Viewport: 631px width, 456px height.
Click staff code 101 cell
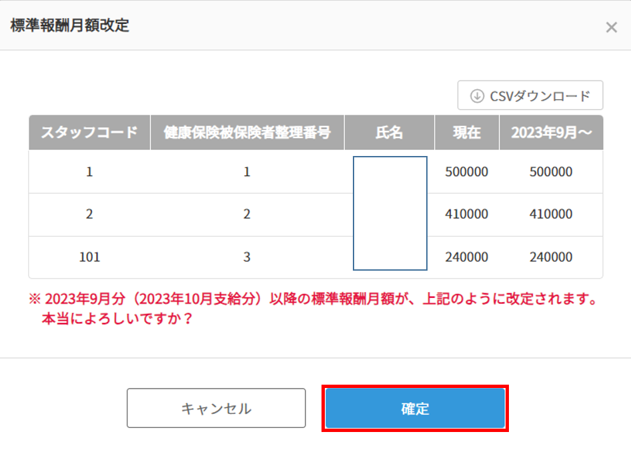(x=89, y=257)
